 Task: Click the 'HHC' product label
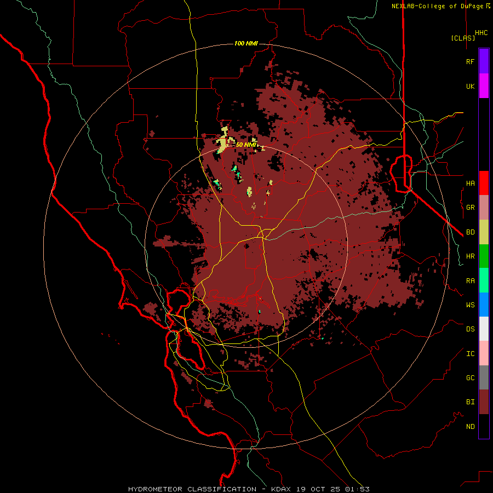point(481,33)
